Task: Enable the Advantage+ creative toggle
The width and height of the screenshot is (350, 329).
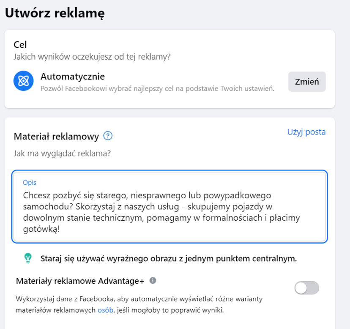Action: point(307,288)
